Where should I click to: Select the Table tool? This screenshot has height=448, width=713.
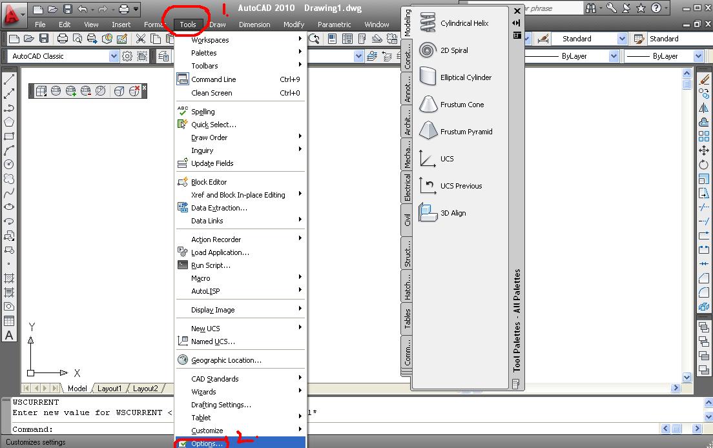(8, 321)
